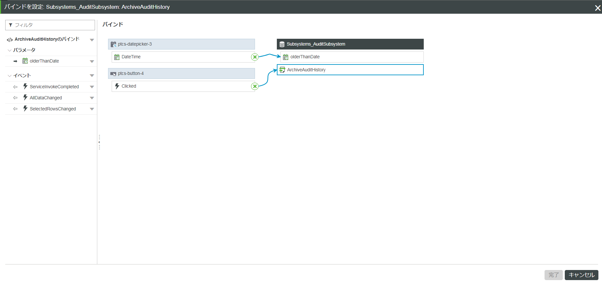Click the calendar icon beside DateTime

[x=117, y=57]
